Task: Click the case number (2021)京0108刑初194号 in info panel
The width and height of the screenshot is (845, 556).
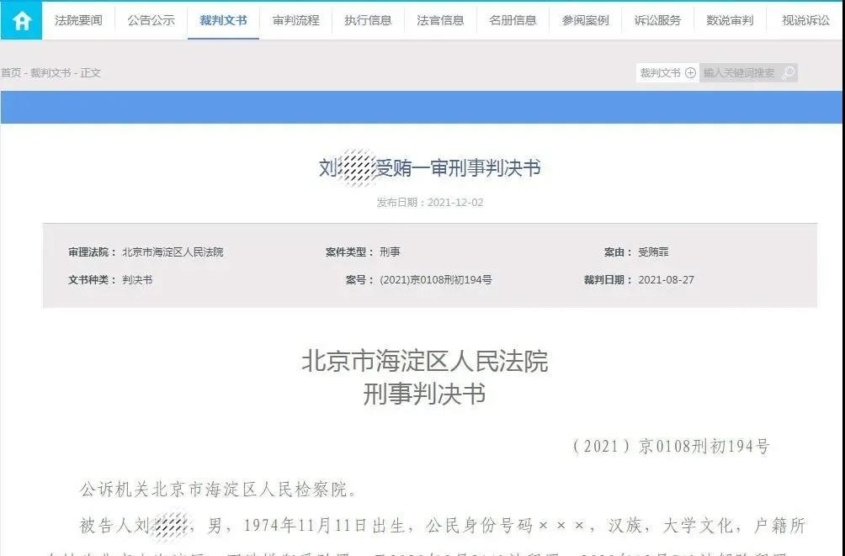Action: tap(436, 280)
